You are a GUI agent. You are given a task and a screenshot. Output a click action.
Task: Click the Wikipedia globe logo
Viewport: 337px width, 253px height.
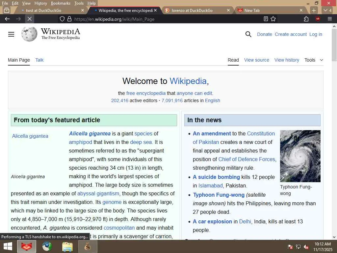click(x=29, y=34)
